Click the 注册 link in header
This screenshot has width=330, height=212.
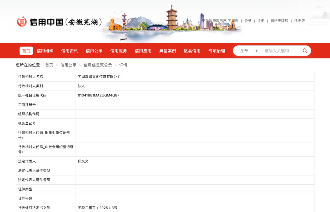pos(261,21)
